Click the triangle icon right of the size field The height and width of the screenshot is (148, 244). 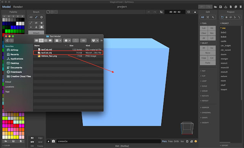pos(195,12)
